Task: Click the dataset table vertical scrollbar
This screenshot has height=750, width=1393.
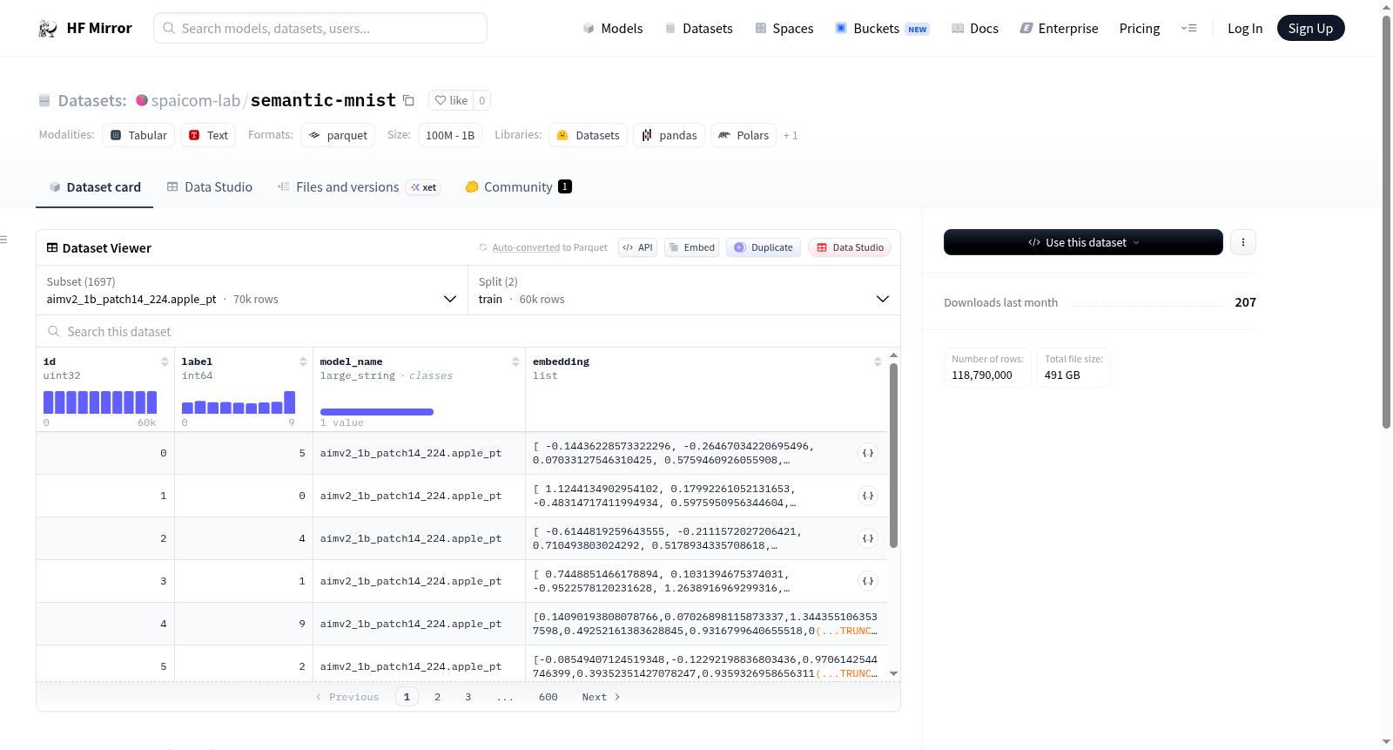Action: [893, 456]
